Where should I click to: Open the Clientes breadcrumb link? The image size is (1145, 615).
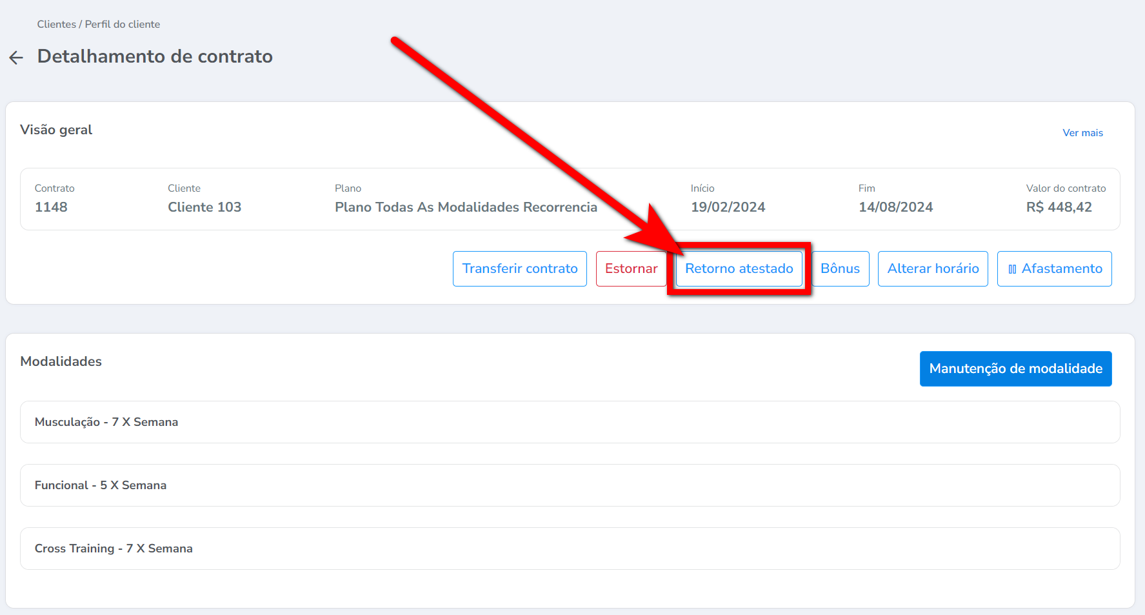(x=56, y=24)
